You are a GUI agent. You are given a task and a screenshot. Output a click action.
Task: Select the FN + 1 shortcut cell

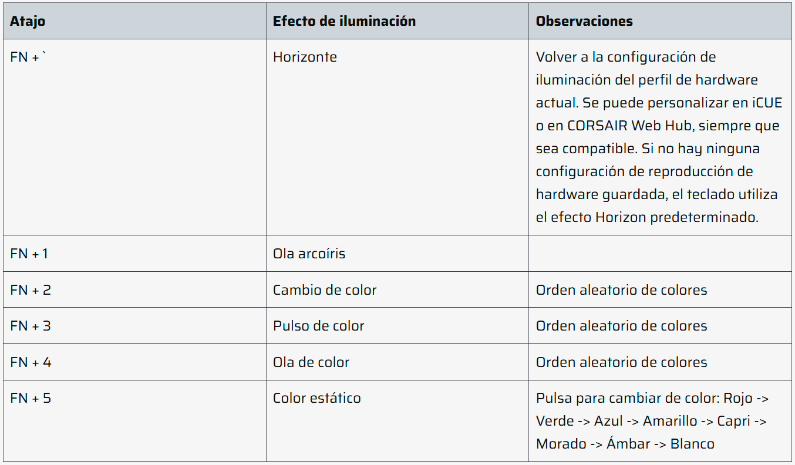pyautogui.click(x=134, y=254)
